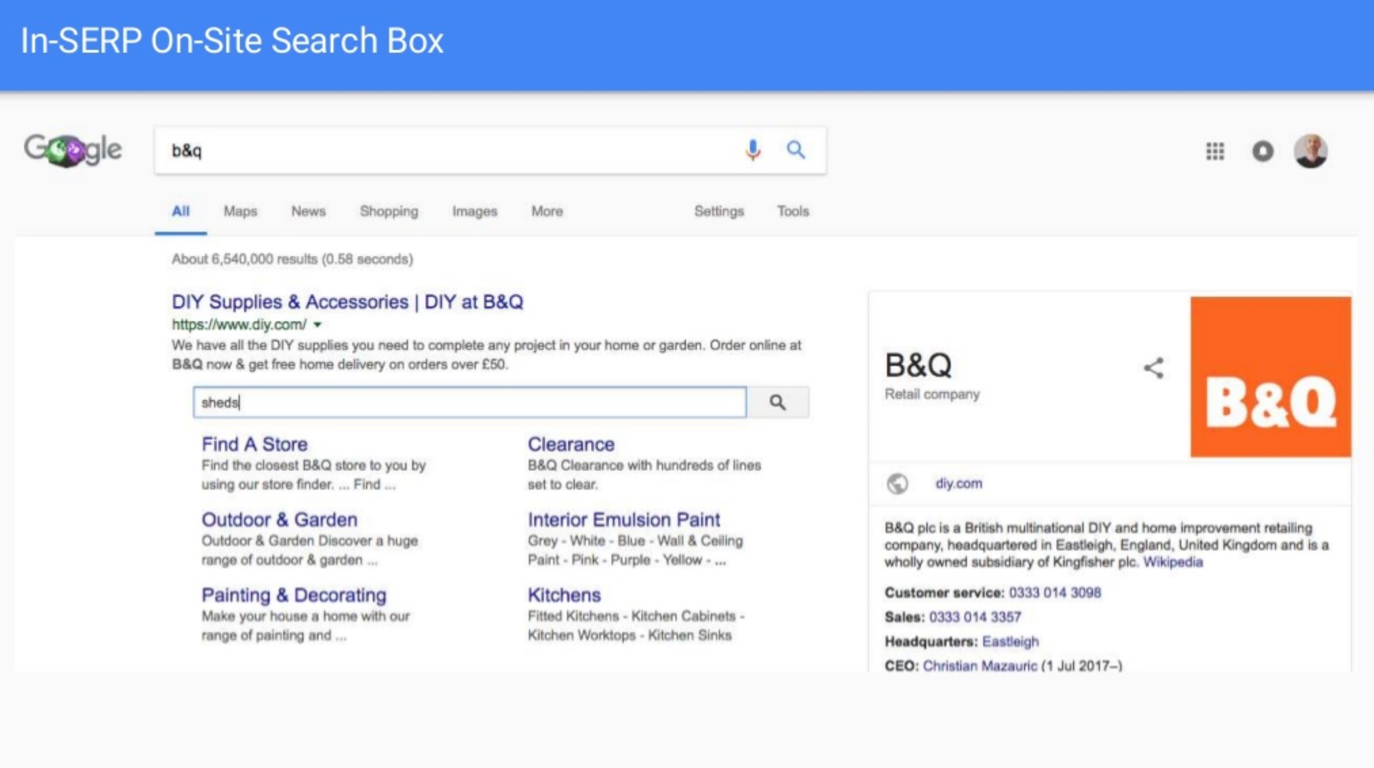
Task: Click the Wikipedia link in B&Q description
Action: point(1173,562)
